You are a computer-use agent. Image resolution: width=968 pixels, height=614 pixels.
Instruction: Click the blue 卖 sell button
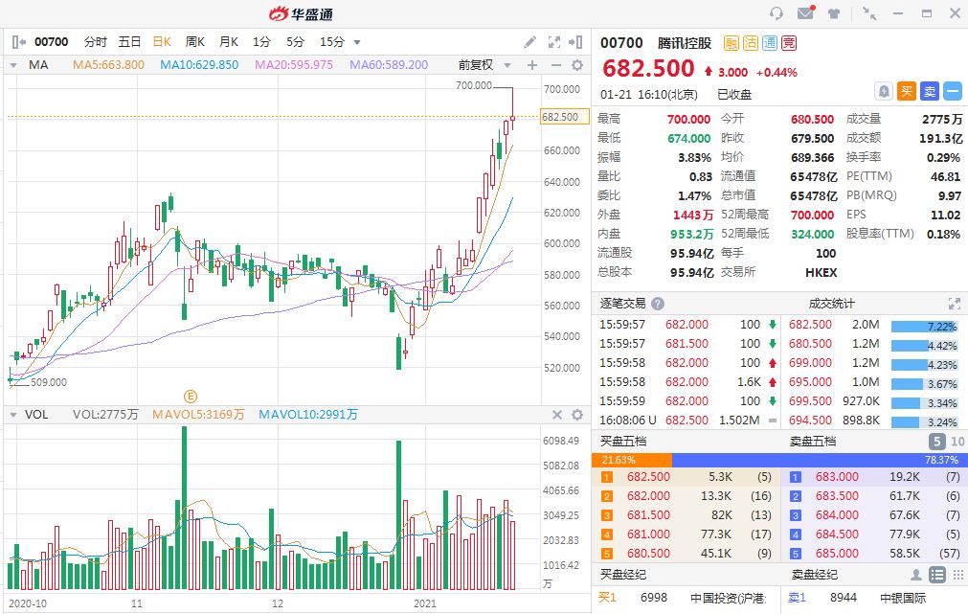point(930,91)
